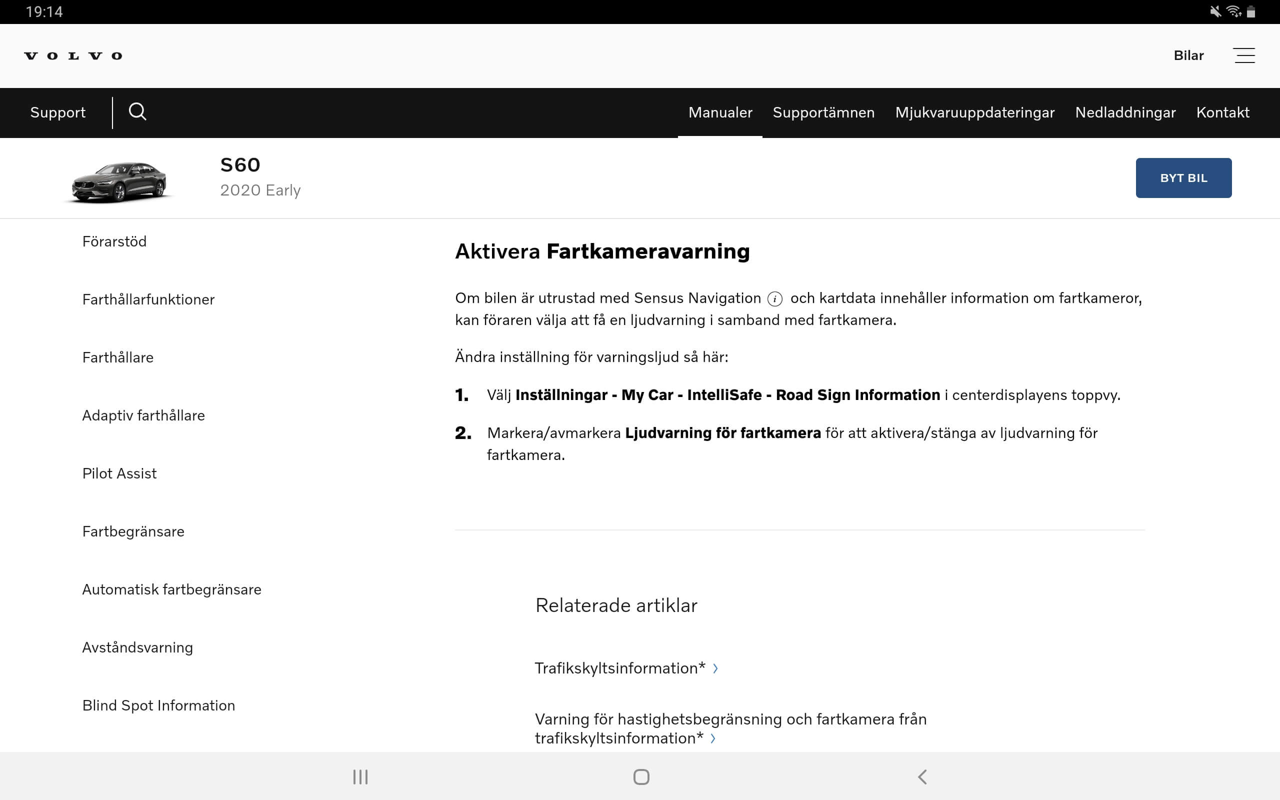The height and width of the screenshot is (800, 1280).
Task: Open the Varning för hastighetsbegränsning related article
Action: (730, 728)
